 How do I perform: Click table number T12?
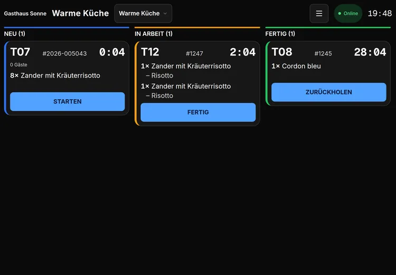(x=150, y=52)
